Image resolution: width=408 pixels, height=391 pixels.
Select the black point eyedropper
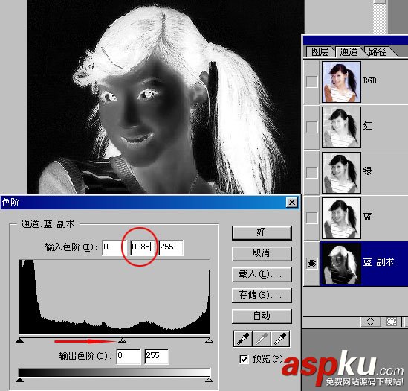tap(243, 339)
